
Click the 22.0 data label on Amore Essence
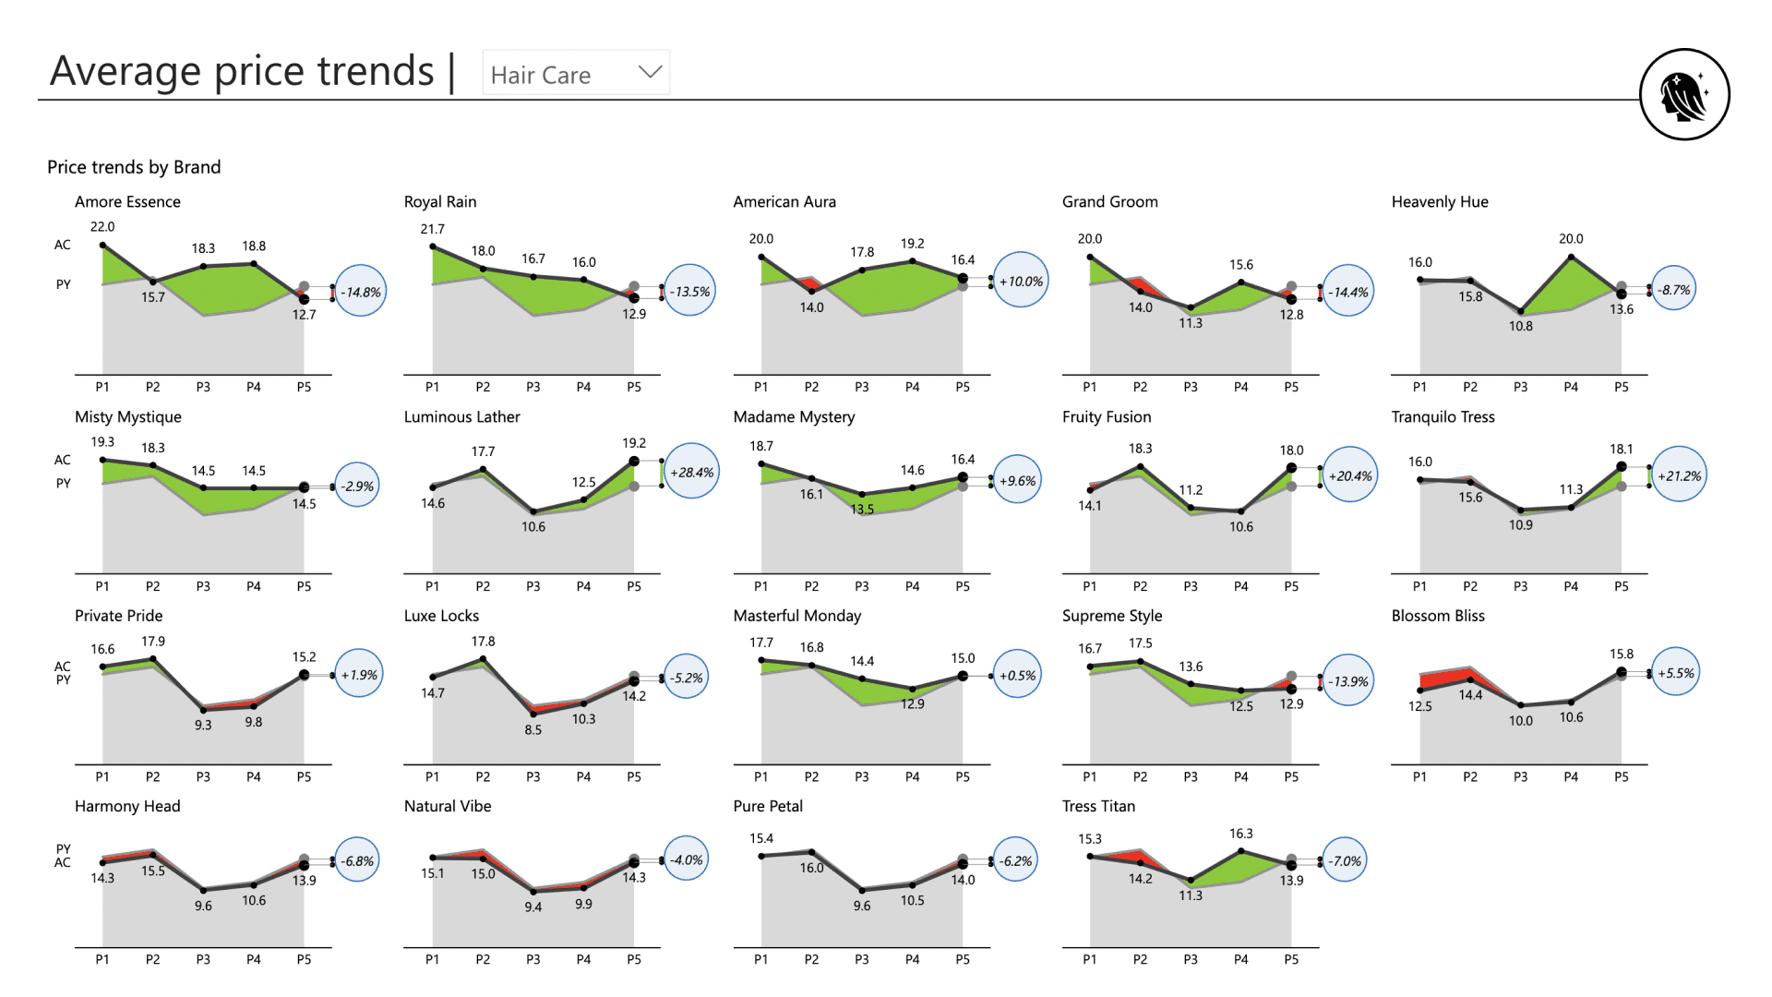[x=103, y=226]
